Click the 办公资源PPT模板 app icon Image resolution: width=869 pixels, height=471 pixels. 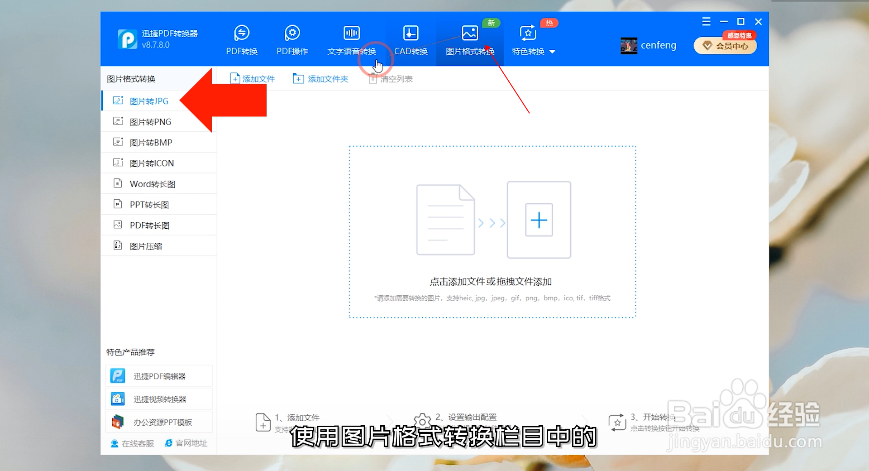118,422
